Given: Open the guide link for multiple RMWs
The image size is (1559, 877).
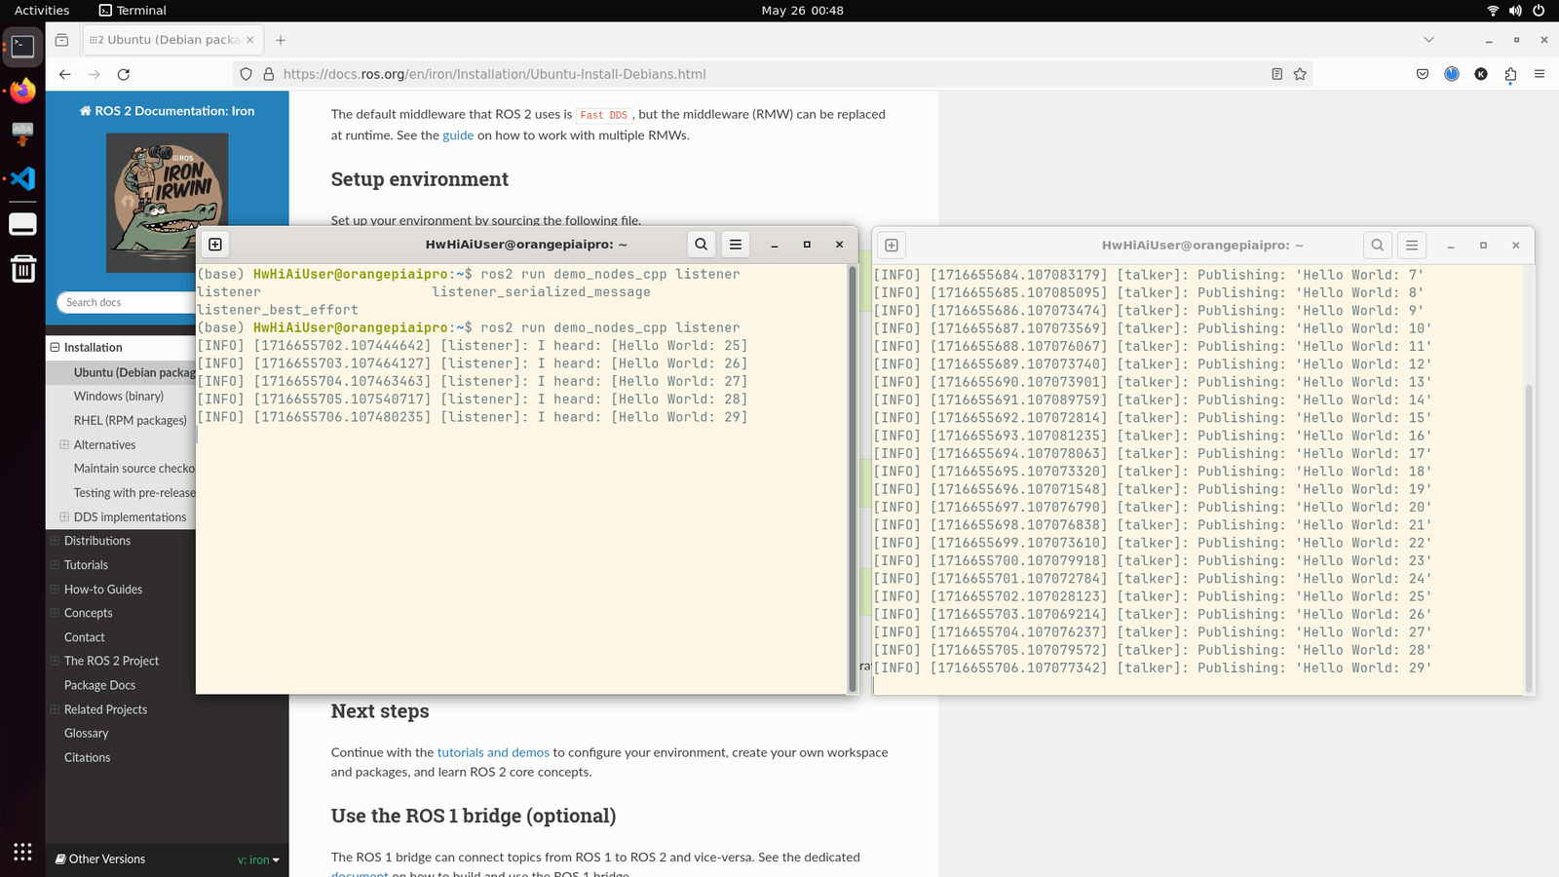Looking at the screenshot, I should 458,135.
